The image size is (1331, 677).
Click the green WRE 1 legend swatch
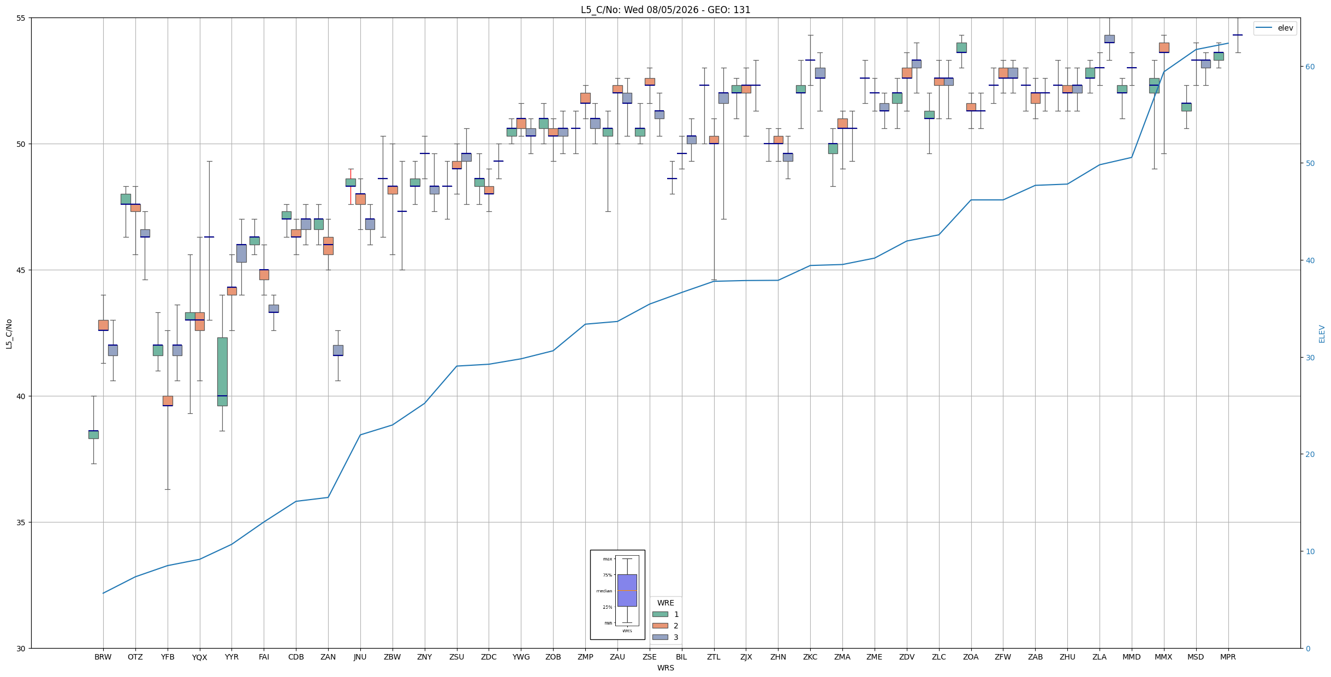tap(660, 614)
